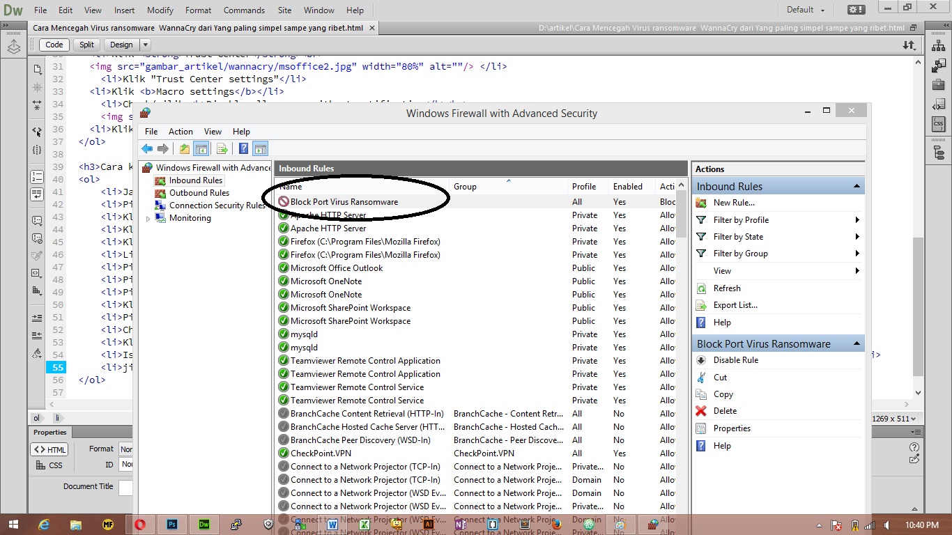Click the Back arrow in Firewall toolbar
952x535 pixels.
tap(147, 148)
